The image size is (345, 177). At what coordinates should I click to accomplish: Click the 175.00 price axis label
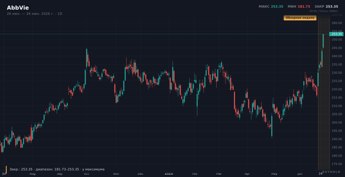pos(337,164)
